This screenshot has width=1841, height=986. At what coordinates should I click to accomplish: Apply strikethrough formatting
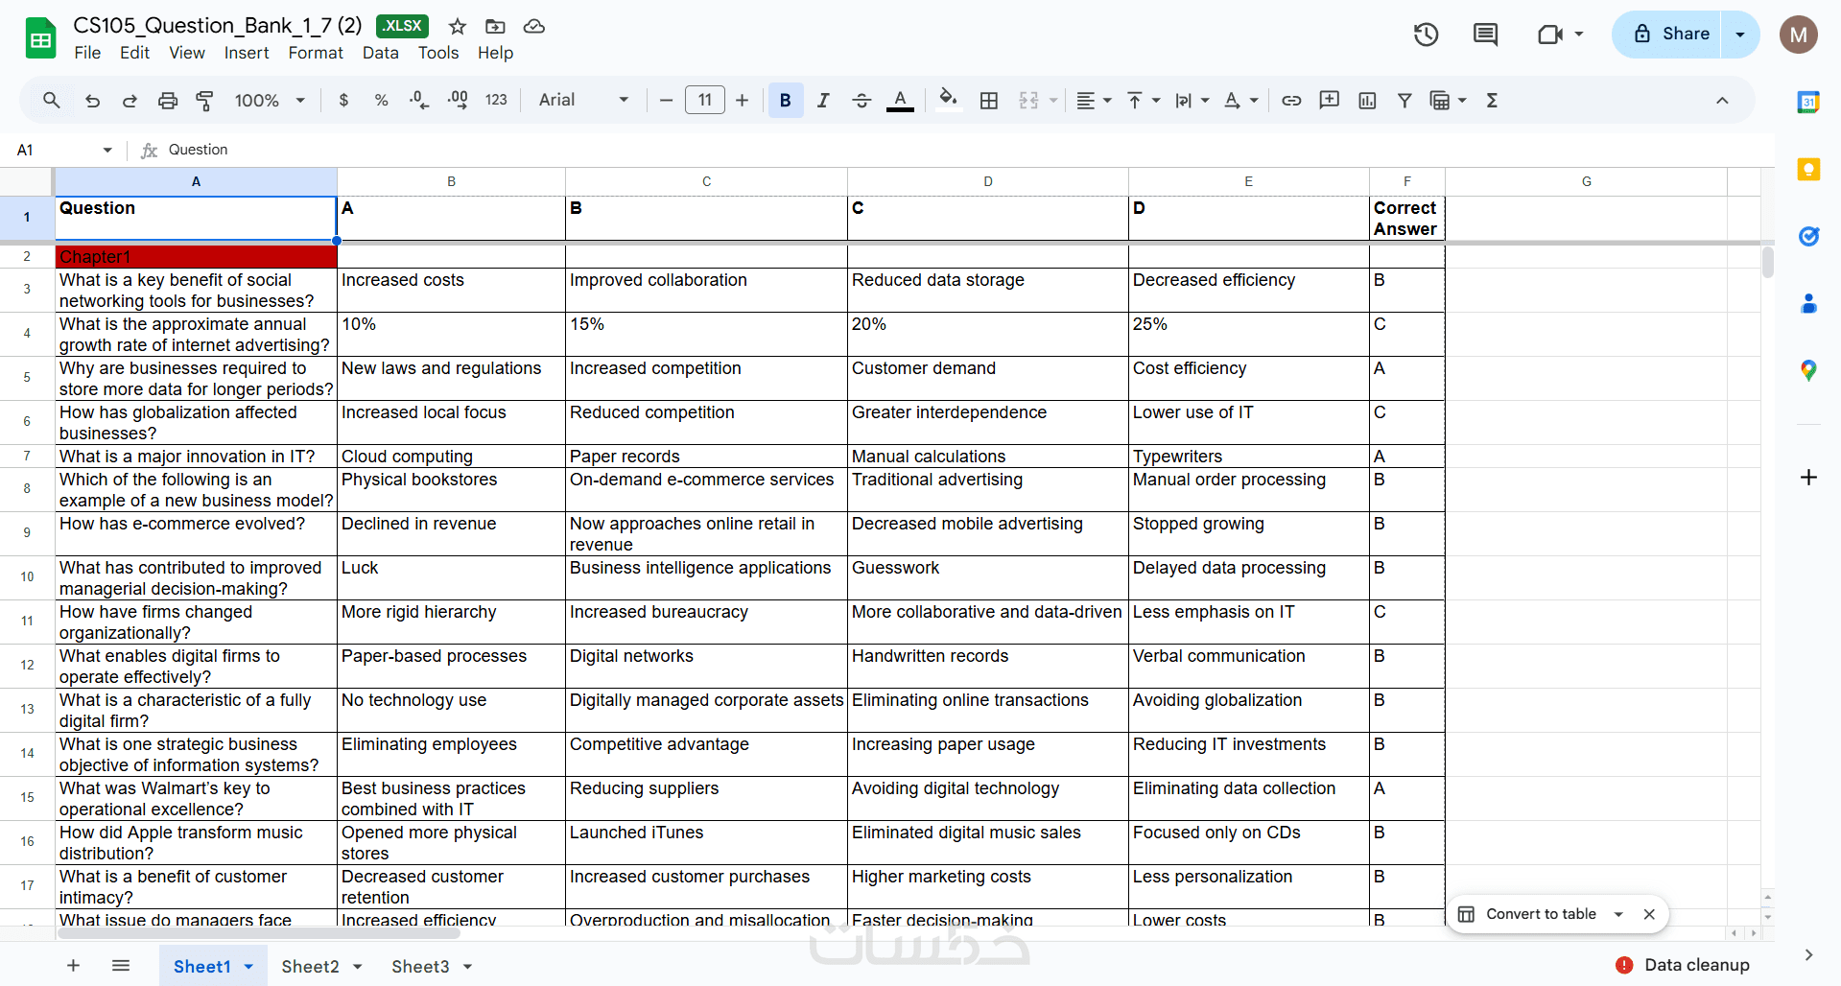[861, 100]
